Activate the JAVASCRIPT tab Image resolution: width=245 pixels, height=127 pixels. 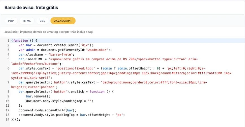(63, 21)
